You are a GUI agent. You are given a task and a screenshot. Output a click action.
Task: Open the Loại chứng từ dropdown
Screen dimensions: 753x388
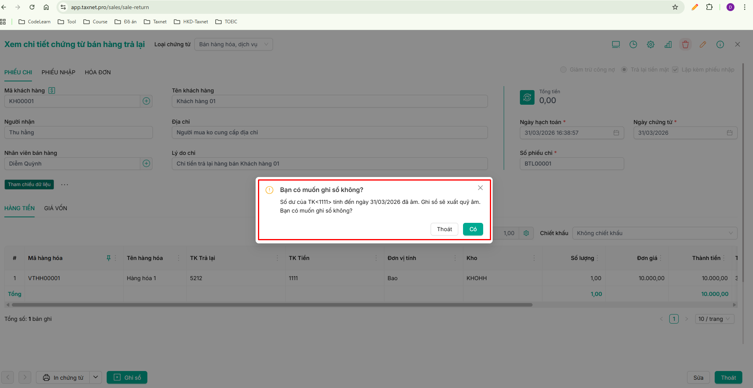point(233,44)
